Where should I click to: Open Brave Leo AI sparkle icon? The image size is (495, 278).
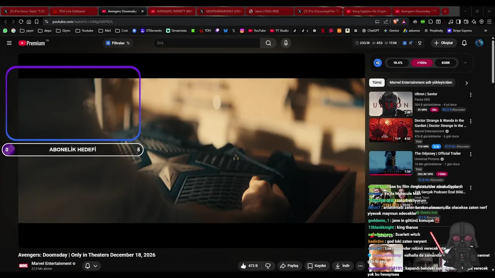pyautogui.click(x=474, y=22)
